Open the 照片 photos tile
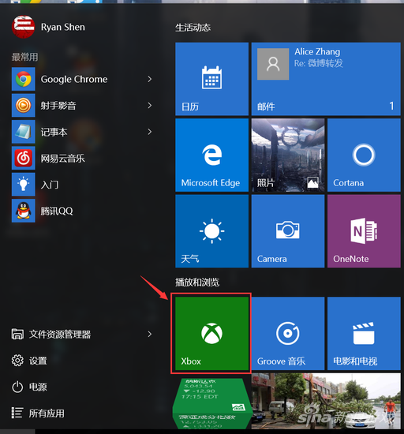 click(288, 155)
